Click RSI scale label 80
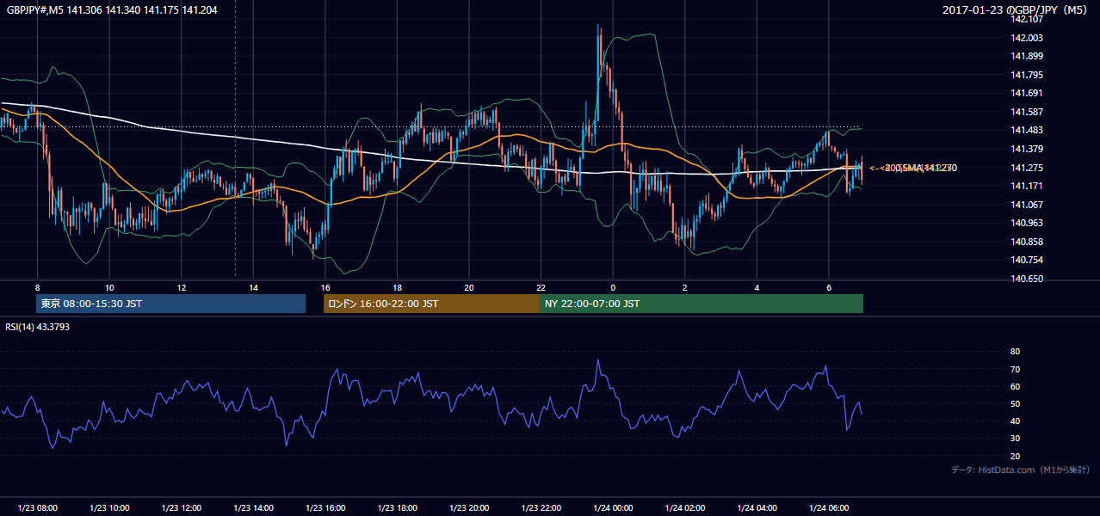The height and width of the screenshot is (516, 1100). point(1015,352)
